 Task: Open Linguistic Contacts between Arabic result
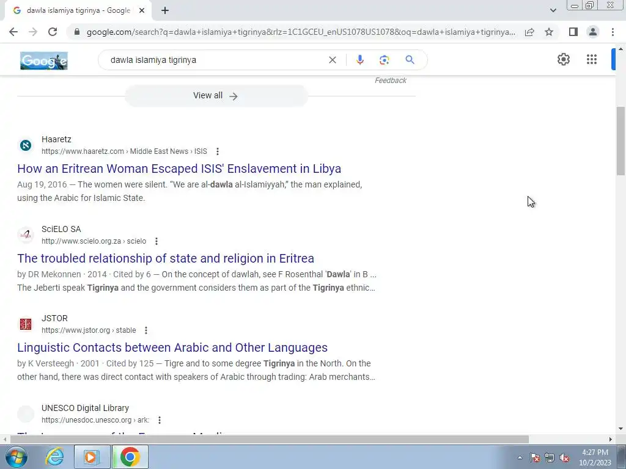pos(172,347)
